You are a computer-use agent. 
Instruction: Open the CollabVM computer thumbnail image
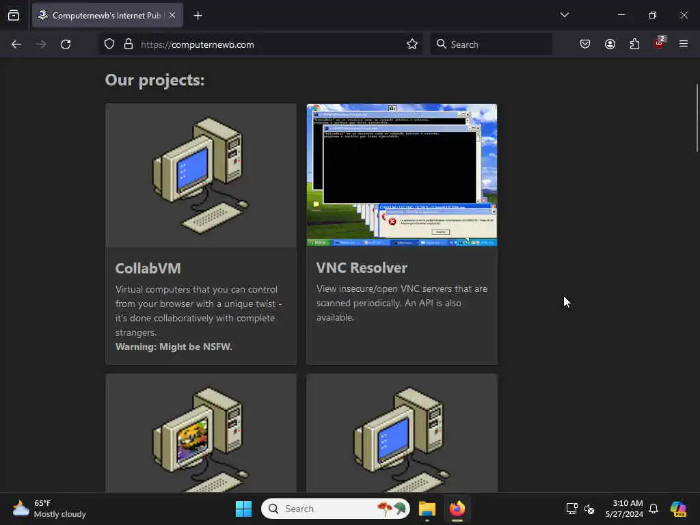click(201, 176)
